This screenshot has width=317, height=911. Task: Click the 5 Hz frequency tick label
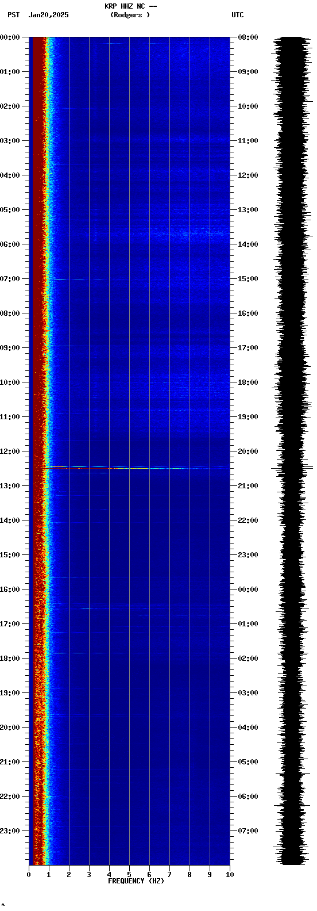click(129, 875)
